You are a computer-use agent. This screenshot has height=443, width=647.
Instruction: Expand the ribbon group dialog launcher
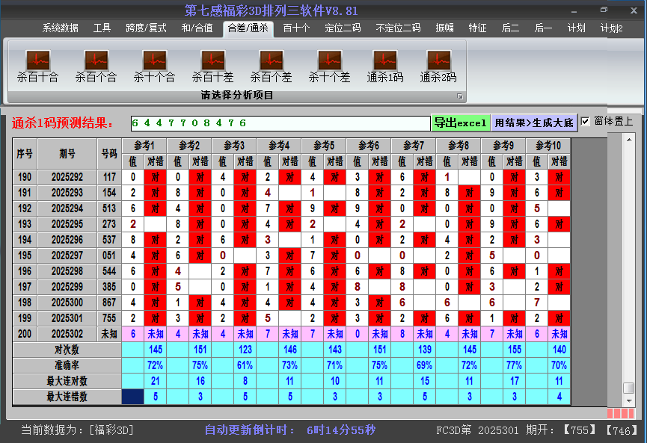point(460,96)
